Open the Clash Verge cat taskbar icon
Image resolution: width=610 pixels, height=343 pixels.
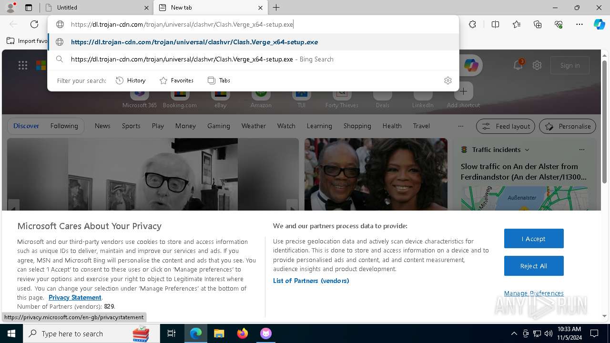[266, 333]
